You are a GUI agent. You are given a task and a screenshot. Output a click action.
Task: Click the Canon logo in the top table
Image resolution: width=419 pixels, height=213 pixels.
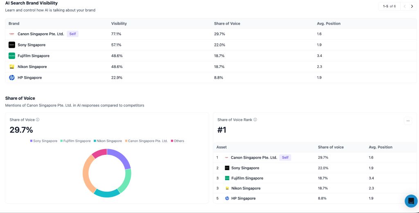point(12,34)
